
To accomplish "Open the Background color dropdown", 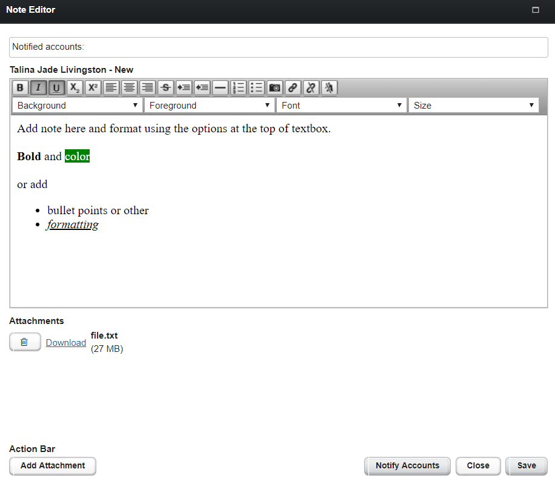I will tap(78, 106).
